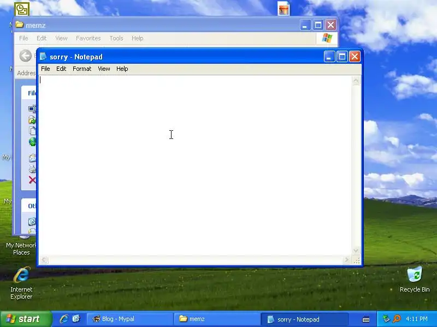The image size is (437, 327).
Task: Click the Windows flag logo in memz window
Action: click(x=327, y=38)
